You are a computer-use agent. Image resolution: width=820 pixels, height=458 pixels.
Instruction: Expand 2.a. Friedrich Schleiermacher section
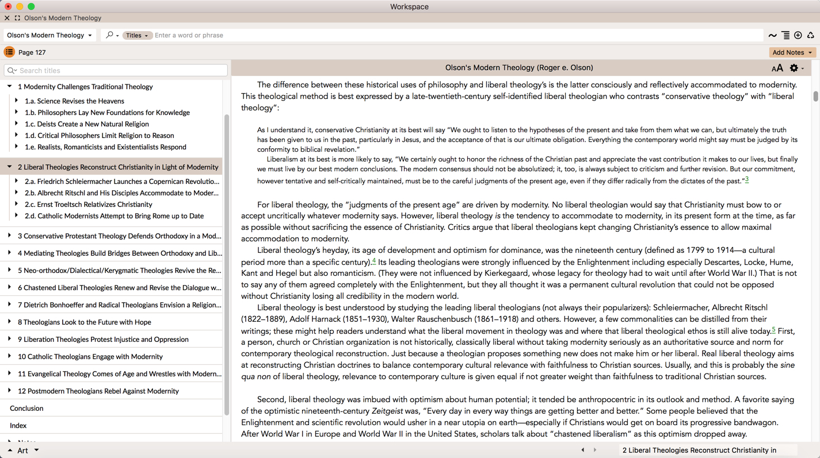point(16,181)
